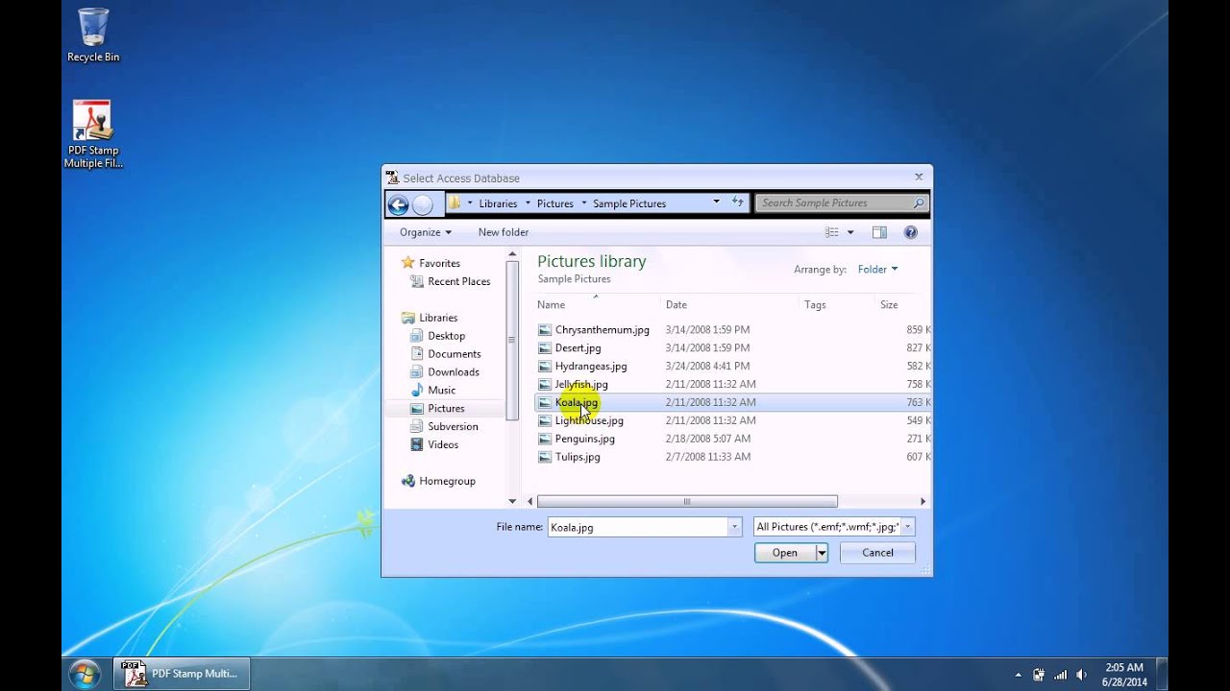
Task: Click the Music library note icon
Action: pyautogui.click(x=417, y=391)
